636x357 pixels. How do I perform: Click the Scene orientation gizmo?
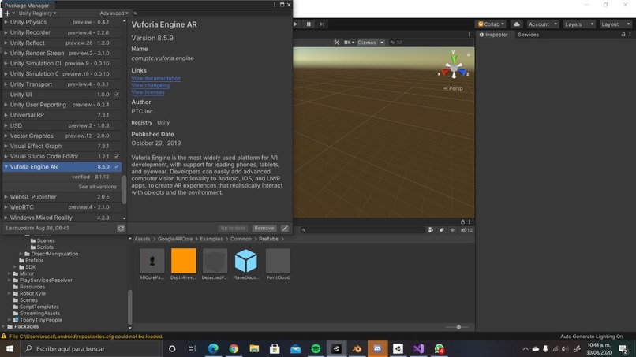click(454, 67)
